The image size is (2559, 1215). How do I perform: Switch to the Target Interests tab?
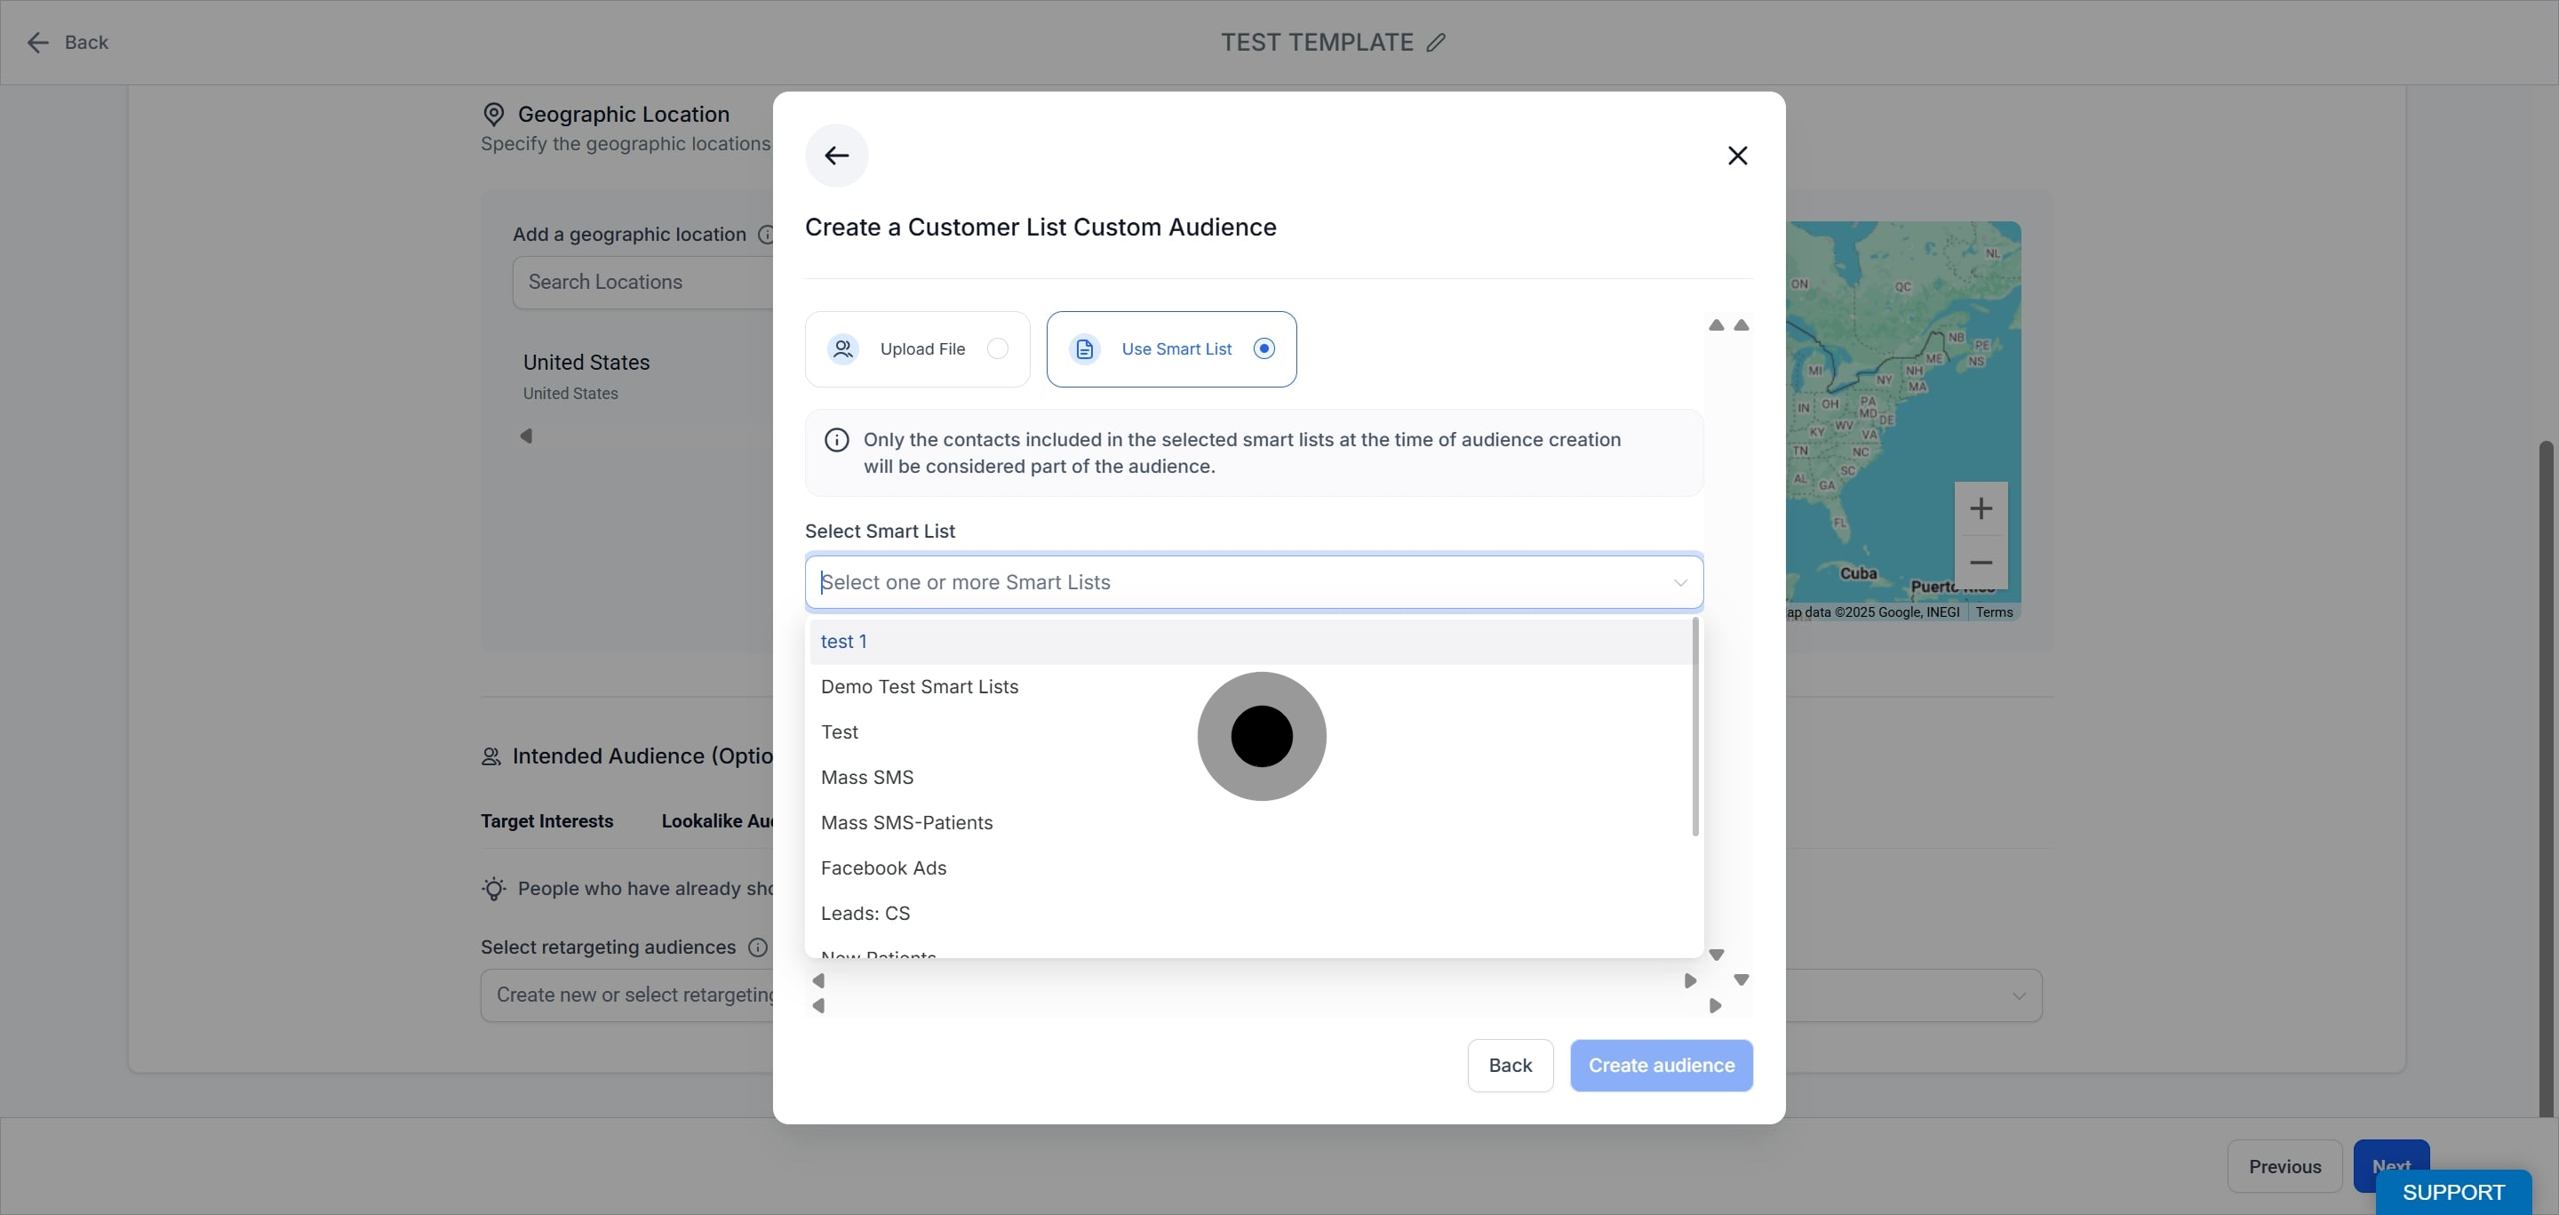[546, 821]
